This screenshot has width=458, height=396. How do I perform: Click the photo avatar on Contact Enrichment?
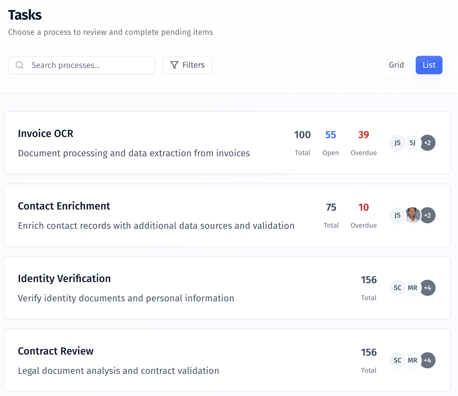(413, 215)
